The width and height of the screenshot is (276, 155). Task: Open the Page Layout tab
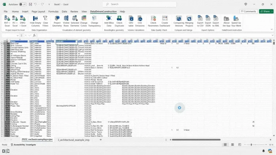[x=38, y=11]
